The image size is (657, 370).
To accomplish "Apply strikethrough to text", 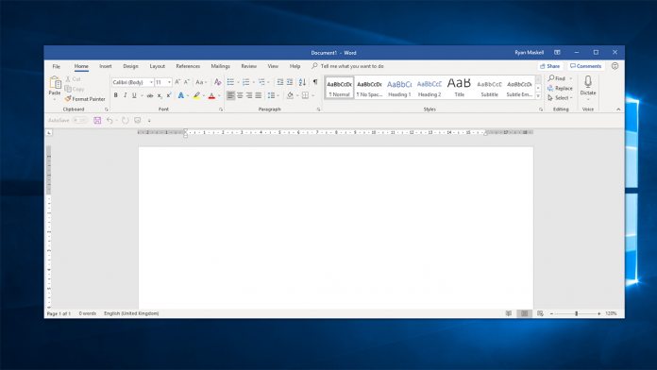I will coord(149,95).
